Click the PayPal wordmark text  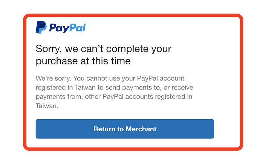click(x=67, y=28)
